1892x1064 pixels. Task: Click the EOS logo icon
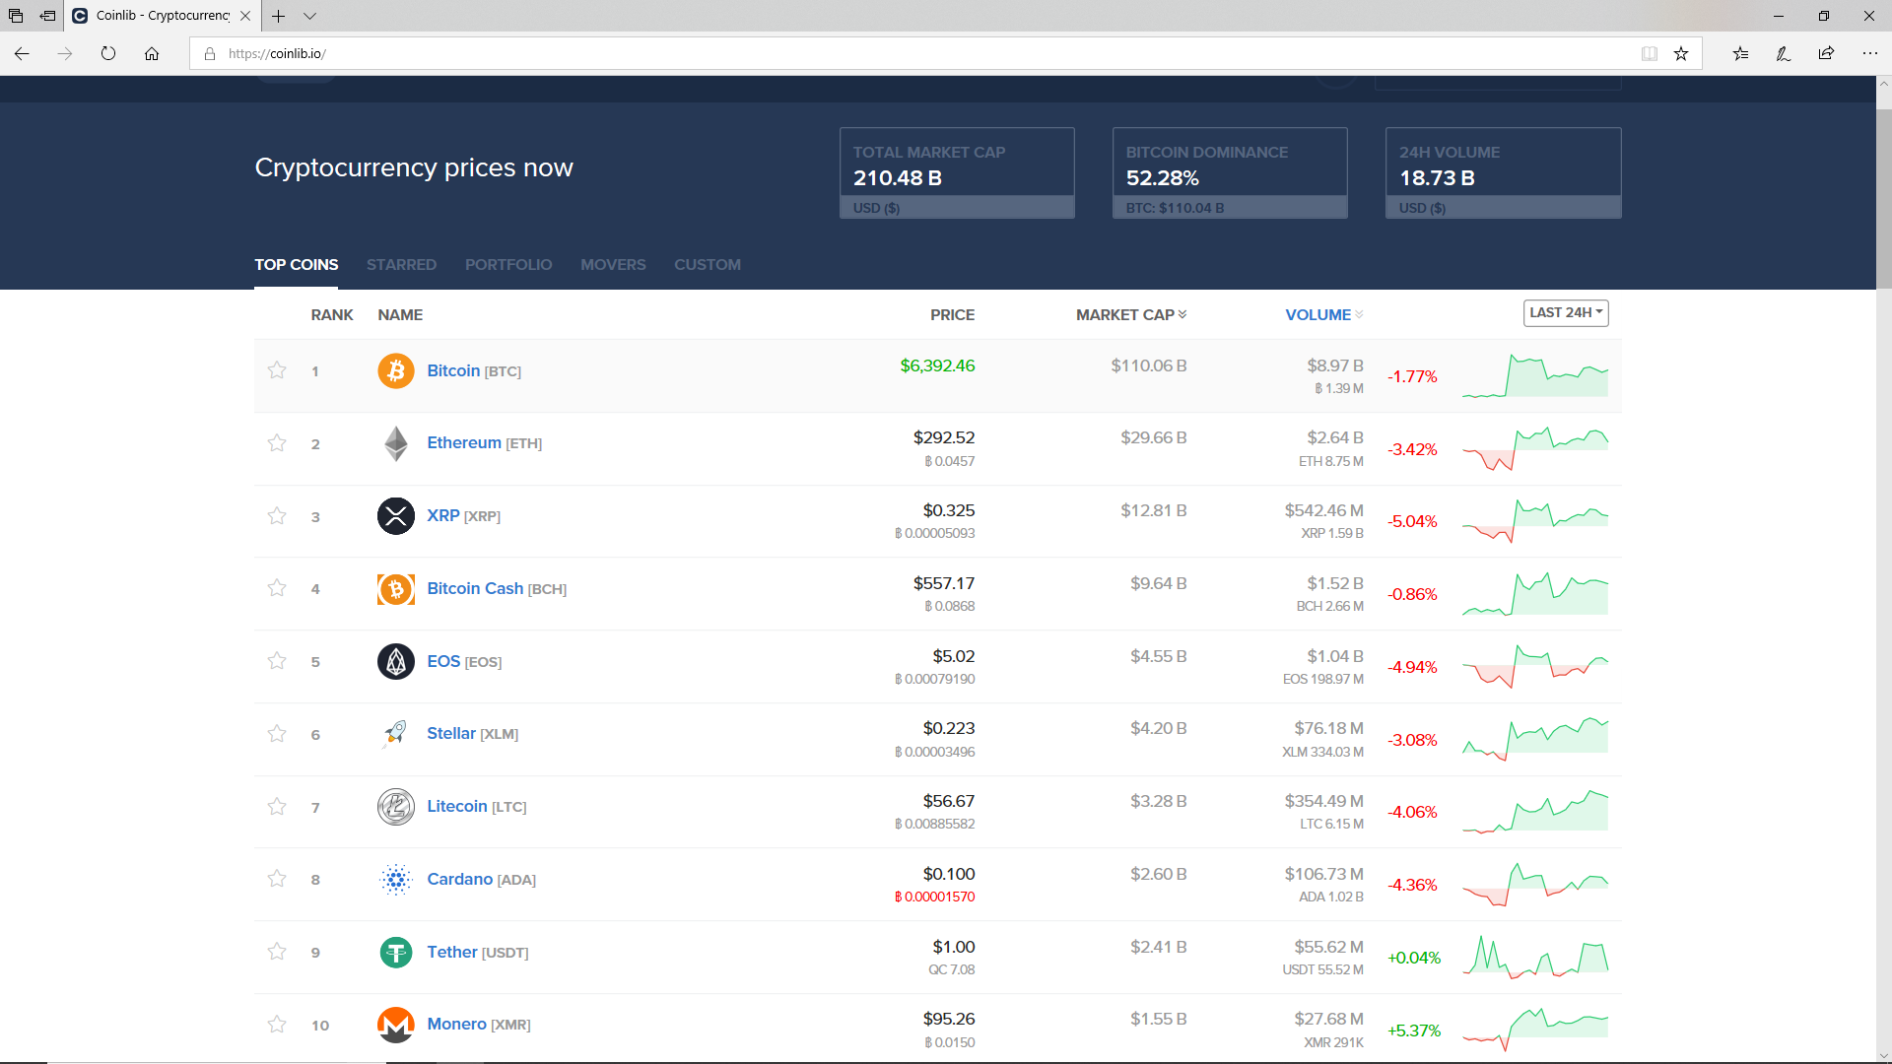coord(395,661)
